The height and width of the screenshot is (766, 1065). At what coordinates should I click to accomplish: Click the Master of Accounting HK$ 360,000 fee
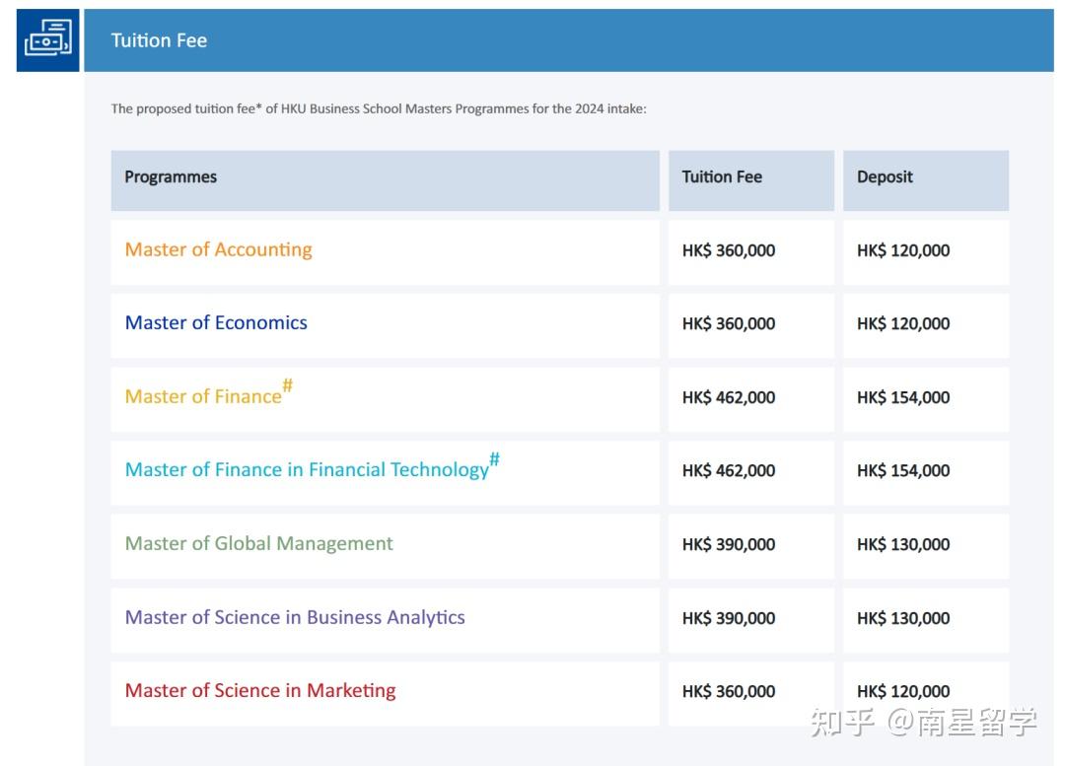tap(729, 250)
